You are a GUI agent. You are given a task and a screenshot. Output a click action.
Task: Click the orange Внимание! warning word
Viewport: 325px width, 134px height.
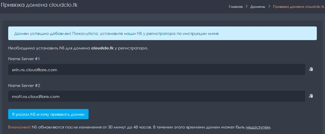click(19, 127)
